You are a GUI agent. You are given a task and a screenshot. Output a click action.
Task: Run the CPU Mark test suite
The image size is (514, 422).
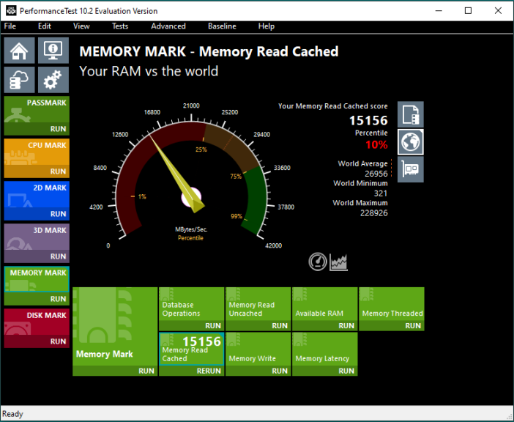37,171
